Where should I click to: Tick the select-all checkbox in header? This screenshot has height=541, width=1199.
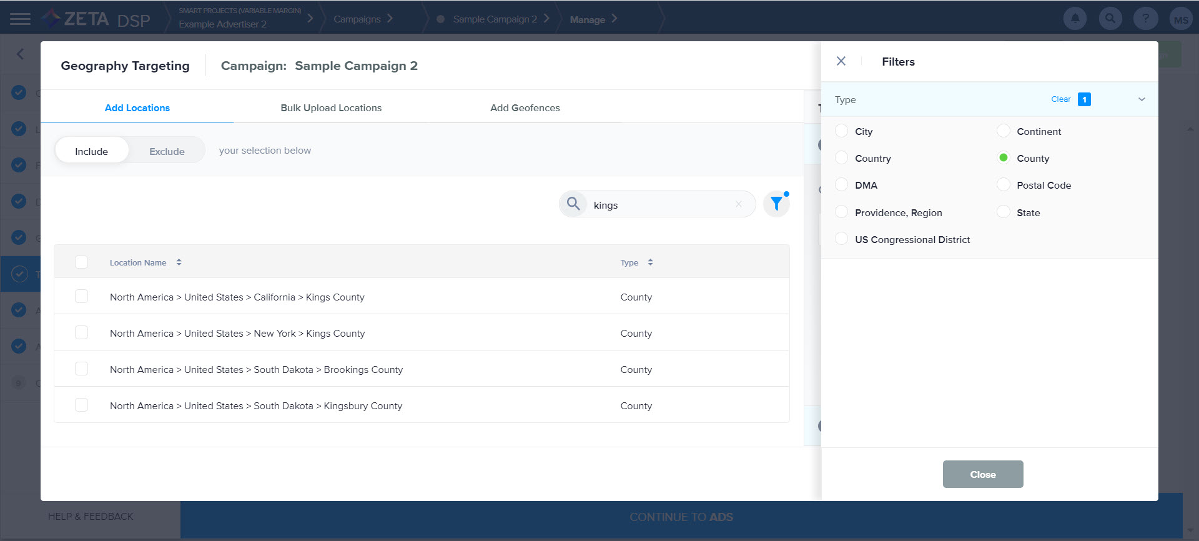[x=82, y=262]
